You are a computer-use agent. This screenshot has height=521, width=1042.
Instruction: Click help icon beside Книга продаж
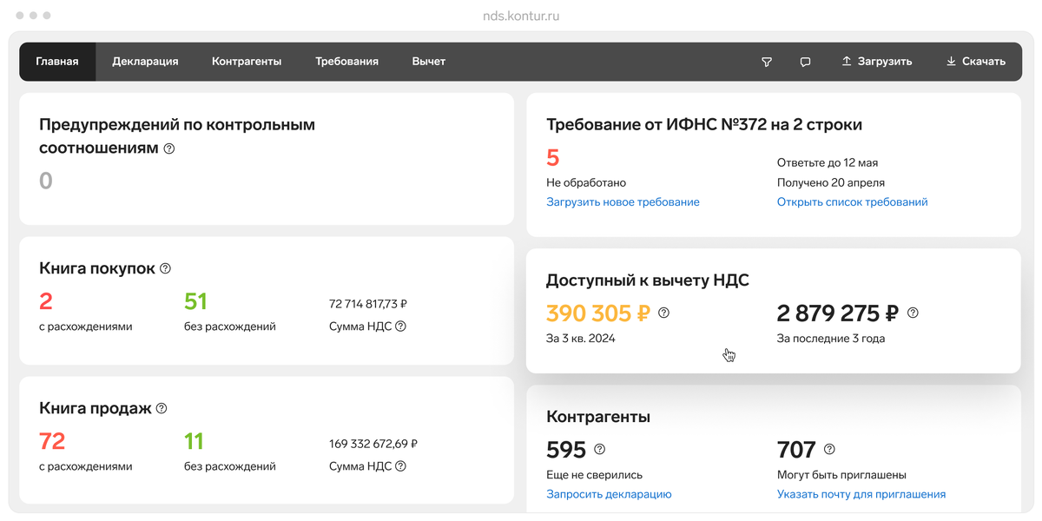[162, 408]
